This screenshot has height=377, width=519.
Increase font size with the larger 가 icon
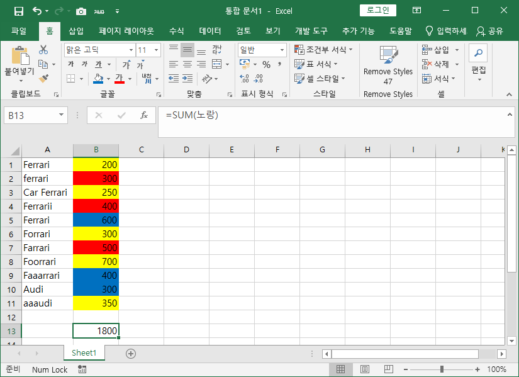(126, 64)
